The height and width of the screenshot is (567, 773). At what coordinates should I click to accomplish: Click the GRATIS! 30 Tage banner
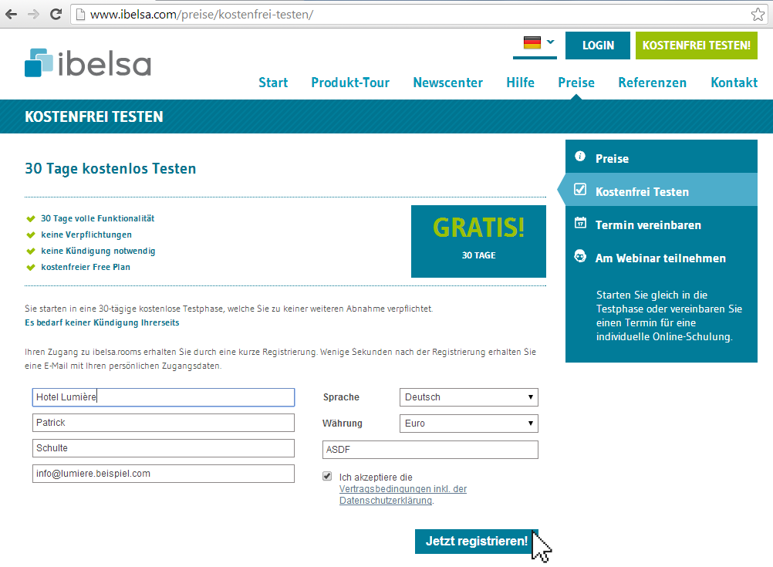coord(478,241)
